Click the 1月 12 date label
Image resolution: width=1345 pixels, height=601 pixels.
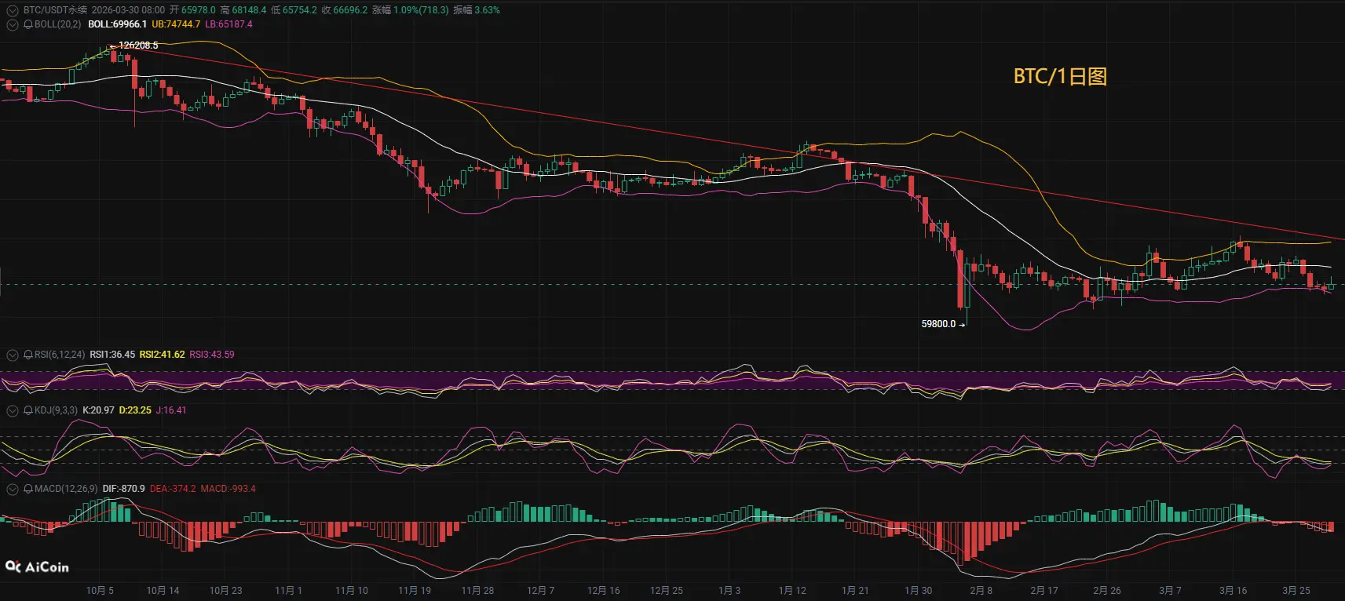pos(792,591)
